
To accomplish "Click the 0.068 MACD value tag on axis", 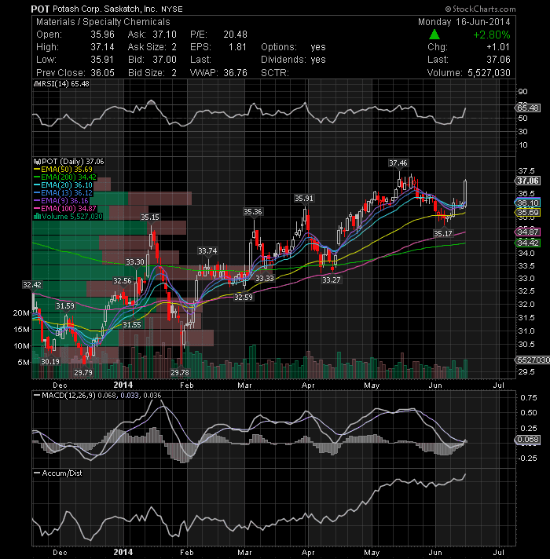I will coord(528,439).
